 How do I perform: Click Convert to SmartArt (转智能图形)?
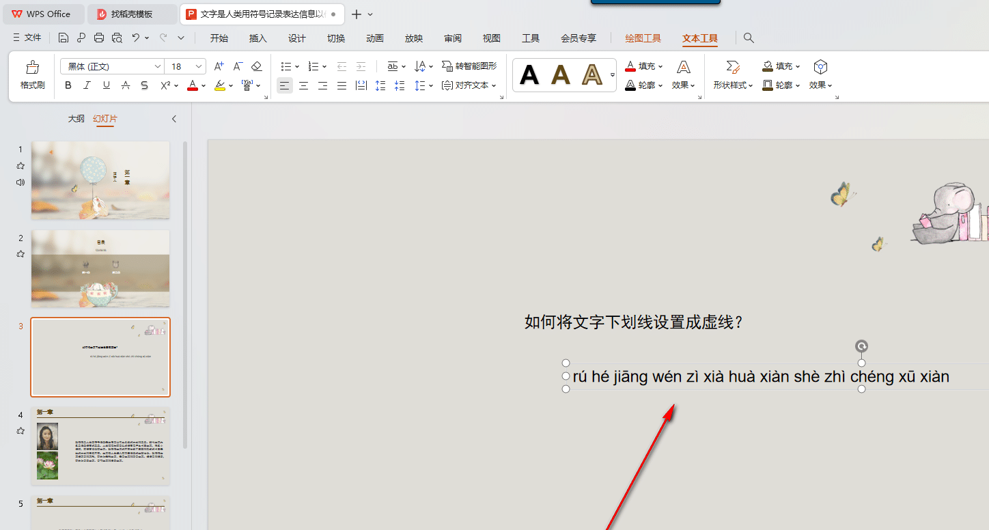tap(469, 66)
